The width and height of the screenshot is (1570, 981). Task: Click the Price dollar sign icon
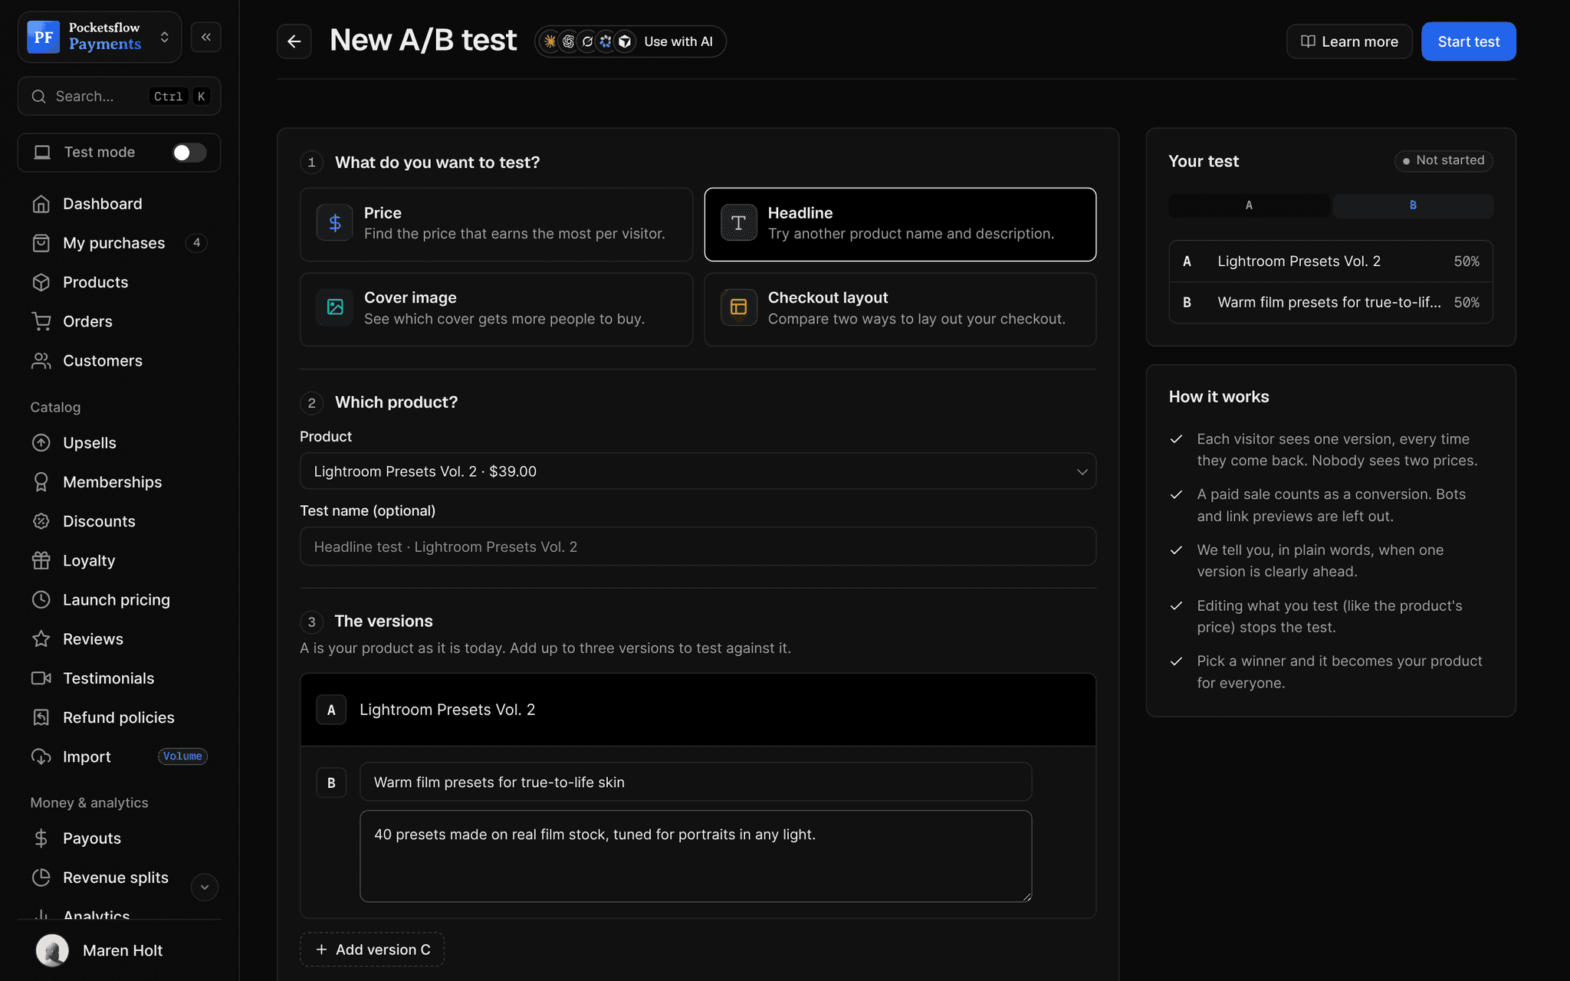(335, 223)
